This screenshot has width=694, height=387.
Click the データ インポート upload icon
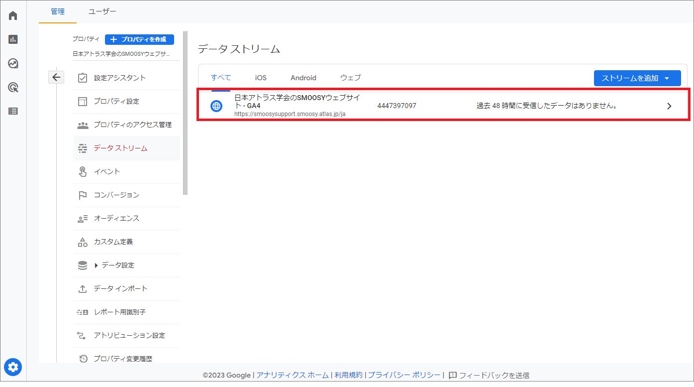[x=83, y=289]
